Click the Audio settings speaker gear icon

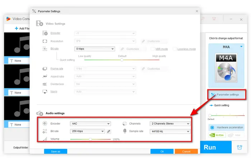pyautogui.click(x=39, y=113)
